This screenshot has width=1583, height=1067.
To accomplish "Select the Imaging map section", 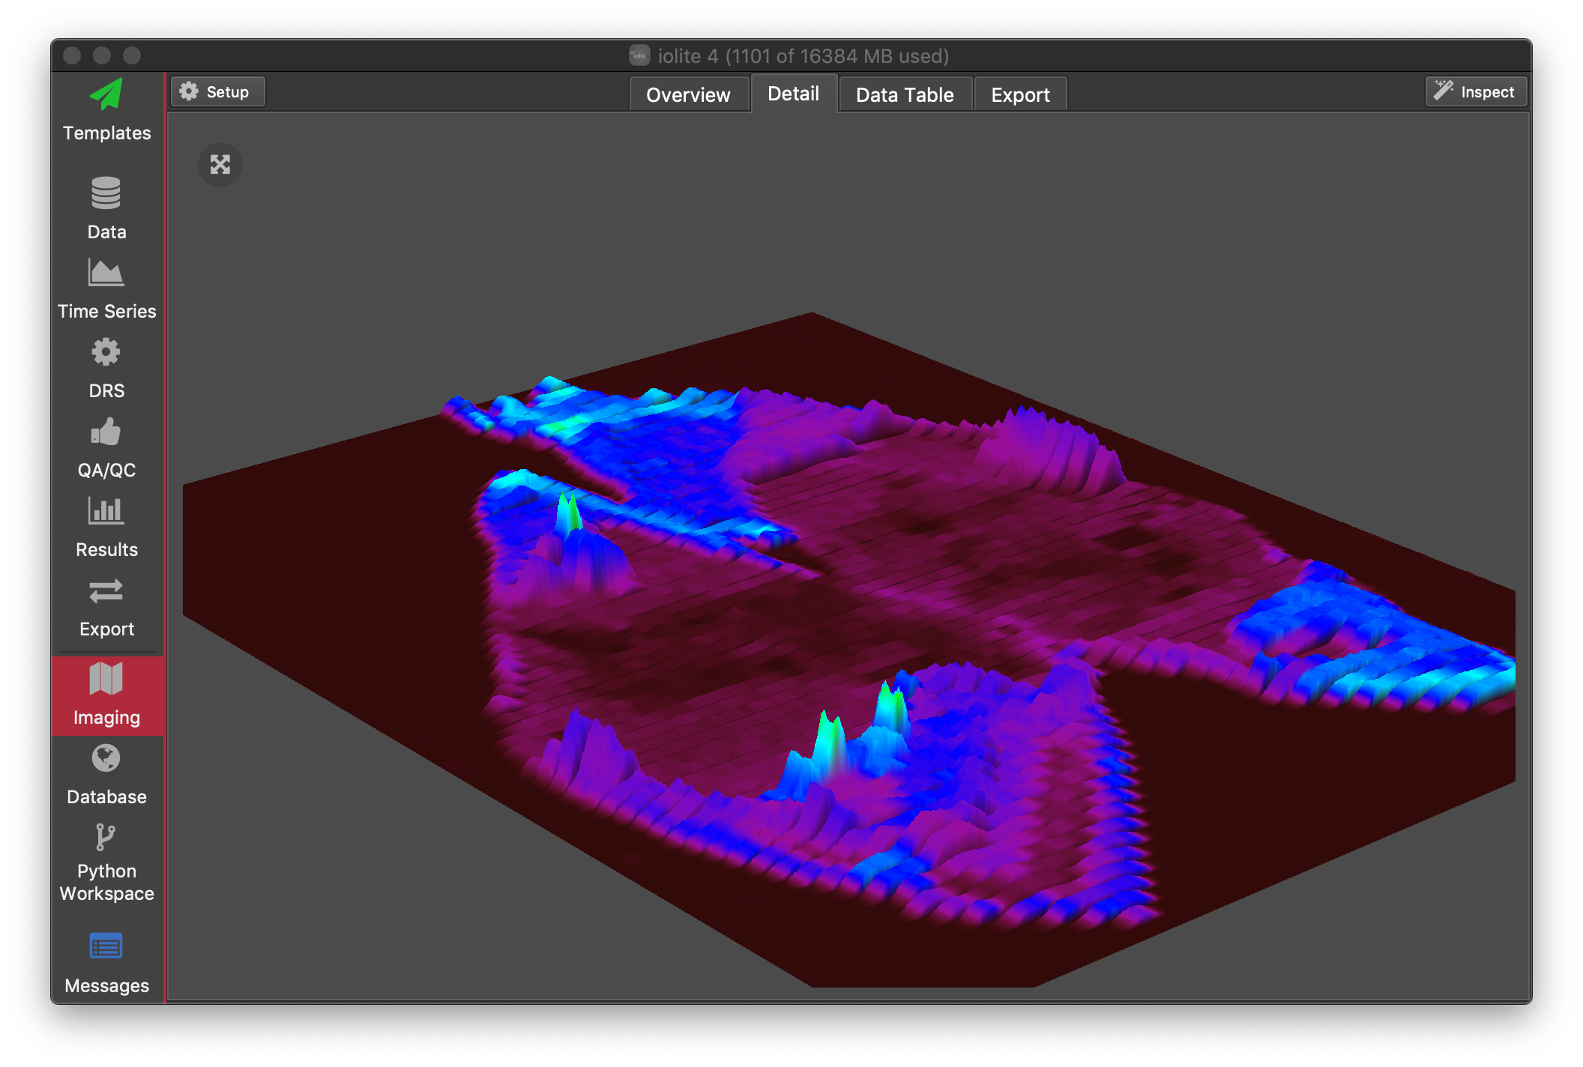I will pos(106,695).
